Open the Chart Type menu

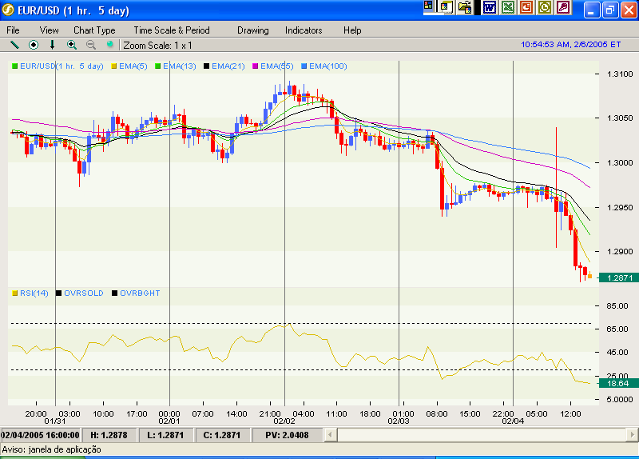[x=94, y=30]
